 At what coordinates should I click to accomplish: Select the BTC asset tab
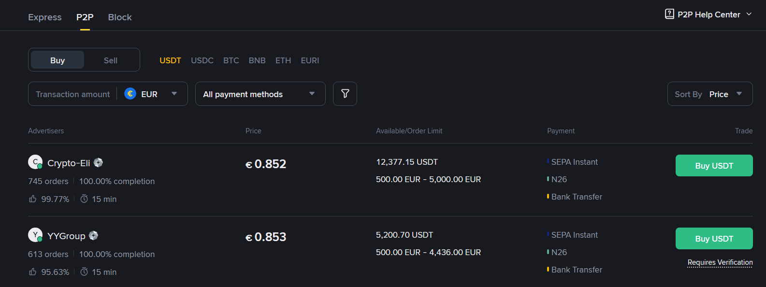231,60
